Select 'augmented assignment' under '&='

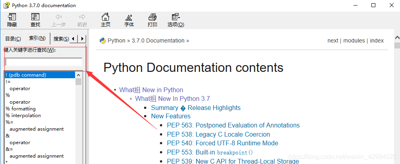pyautogui.click(x=37, y=156)
